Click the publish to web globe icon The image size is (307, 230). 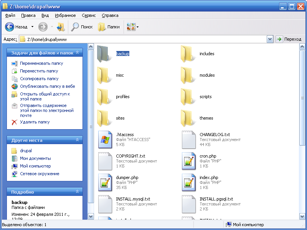15,86
